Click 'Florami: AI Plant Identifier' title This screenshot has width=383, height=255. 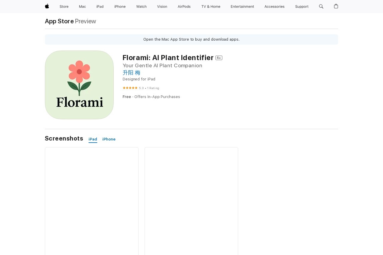pos(168,58)
